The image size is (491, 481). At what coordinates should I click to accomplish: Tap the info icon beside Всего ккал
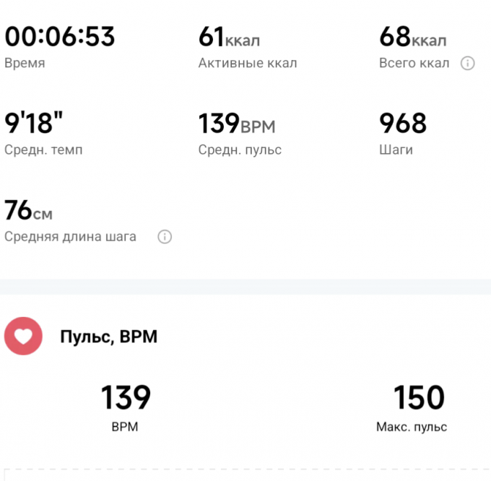coord(468,64)
